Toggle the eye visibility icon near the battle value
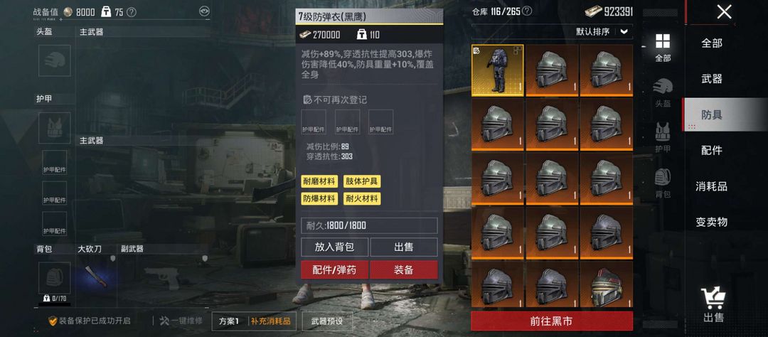This screenshot has width=768, height=337. 204,11
